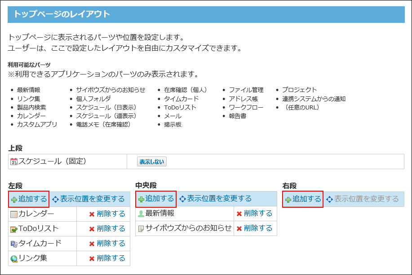Click 最新情報 row label in 中央段

pyautogui.click(x=160, y=214)
